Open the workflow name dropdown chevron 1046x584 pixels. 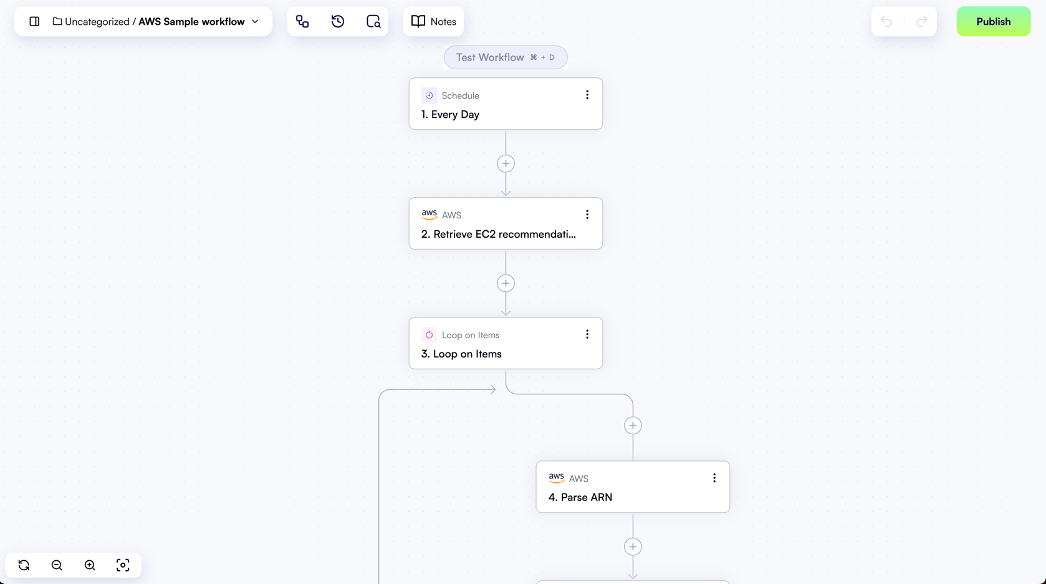(255, 21)
